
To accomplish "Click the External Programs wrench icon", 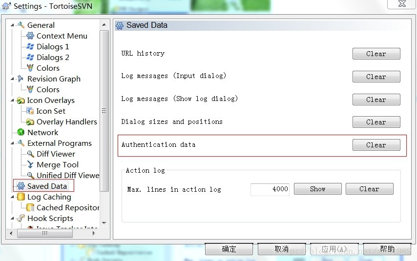I will pos(21,143).
